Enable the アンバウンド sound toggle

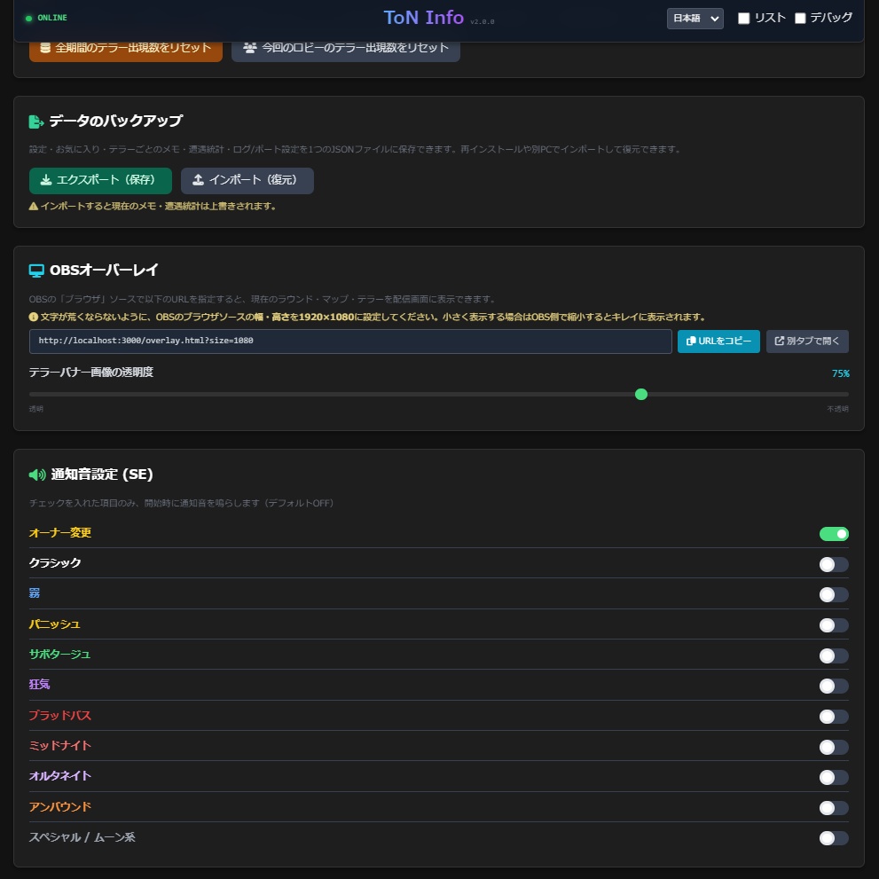coord(834,808)
